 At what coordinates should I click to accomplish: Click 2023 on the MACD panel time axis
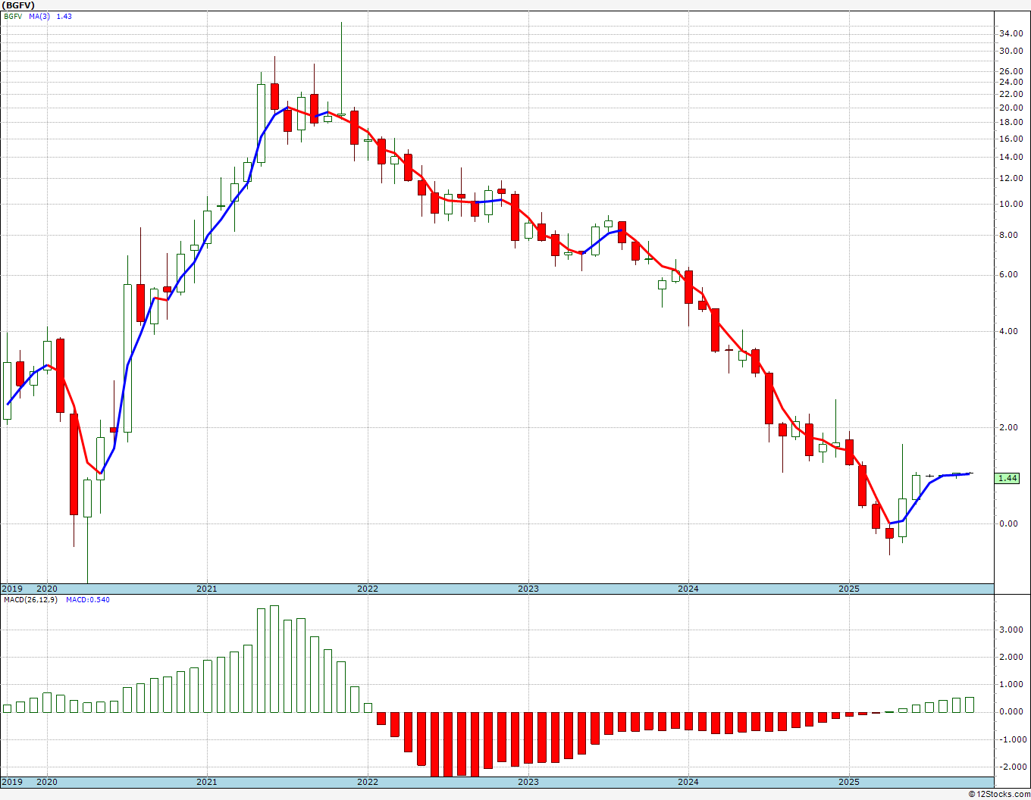528,782
